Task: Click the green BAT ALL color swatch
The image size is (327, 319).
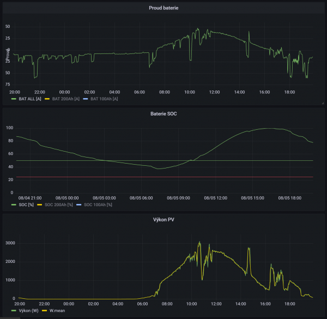Action: click(14, 99)
